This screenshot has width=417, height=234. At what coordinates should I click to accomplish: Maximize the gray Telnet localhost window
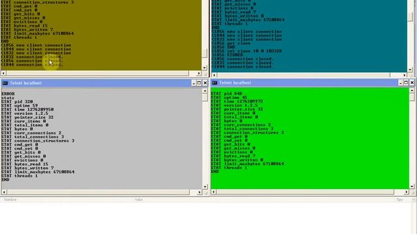tap(199, 83)
